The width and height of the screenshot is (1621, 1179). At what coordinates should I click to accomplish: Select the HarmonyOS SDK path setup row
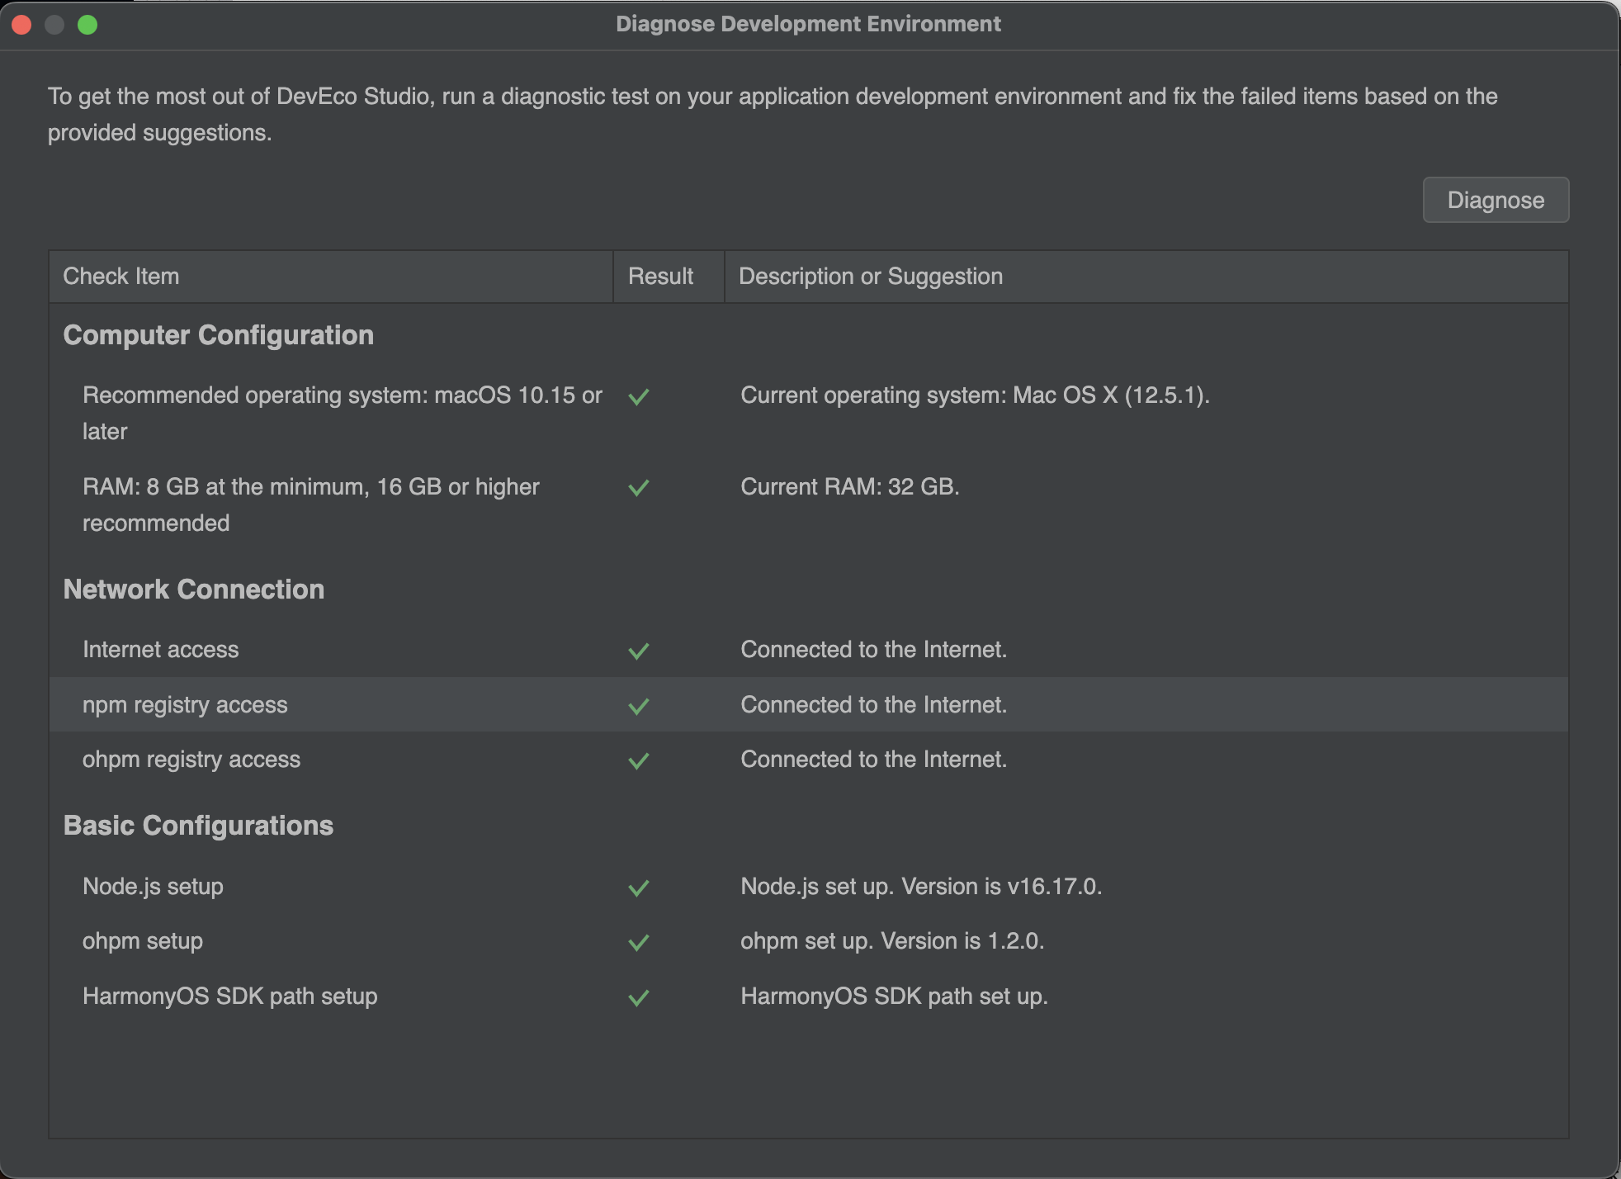(229, 997)
